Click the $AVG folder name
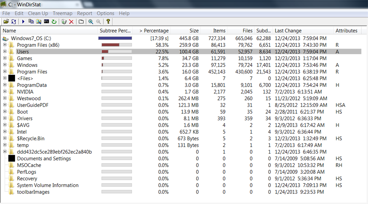368x204 pixels. coord(23,125)
